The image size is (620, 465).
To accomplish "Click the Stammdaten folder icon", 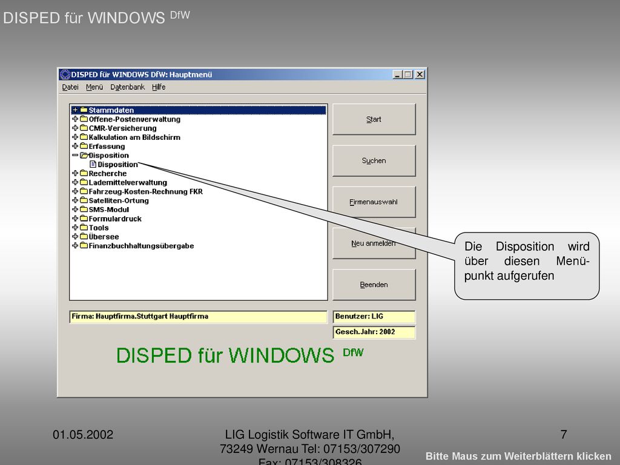I will 84,110.
